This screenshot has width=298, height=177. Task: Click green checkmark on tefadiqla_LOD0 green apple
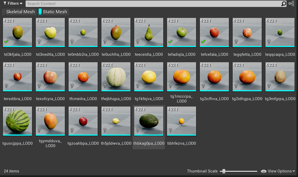click(x=170, y=41)
